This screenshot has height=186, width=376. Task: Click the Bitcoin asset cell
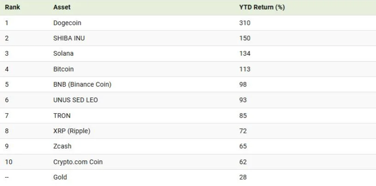coord(63,69)
